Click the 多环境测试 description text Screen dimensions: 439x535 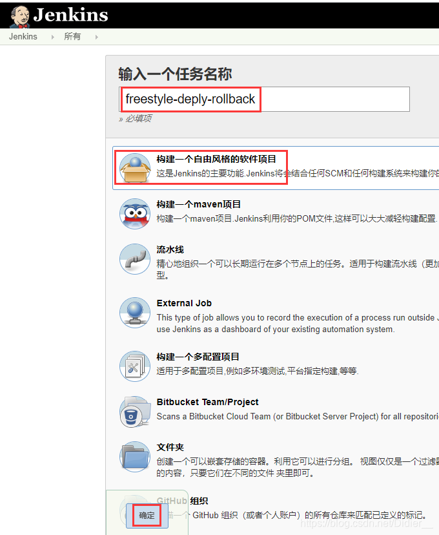pos(258,371)
